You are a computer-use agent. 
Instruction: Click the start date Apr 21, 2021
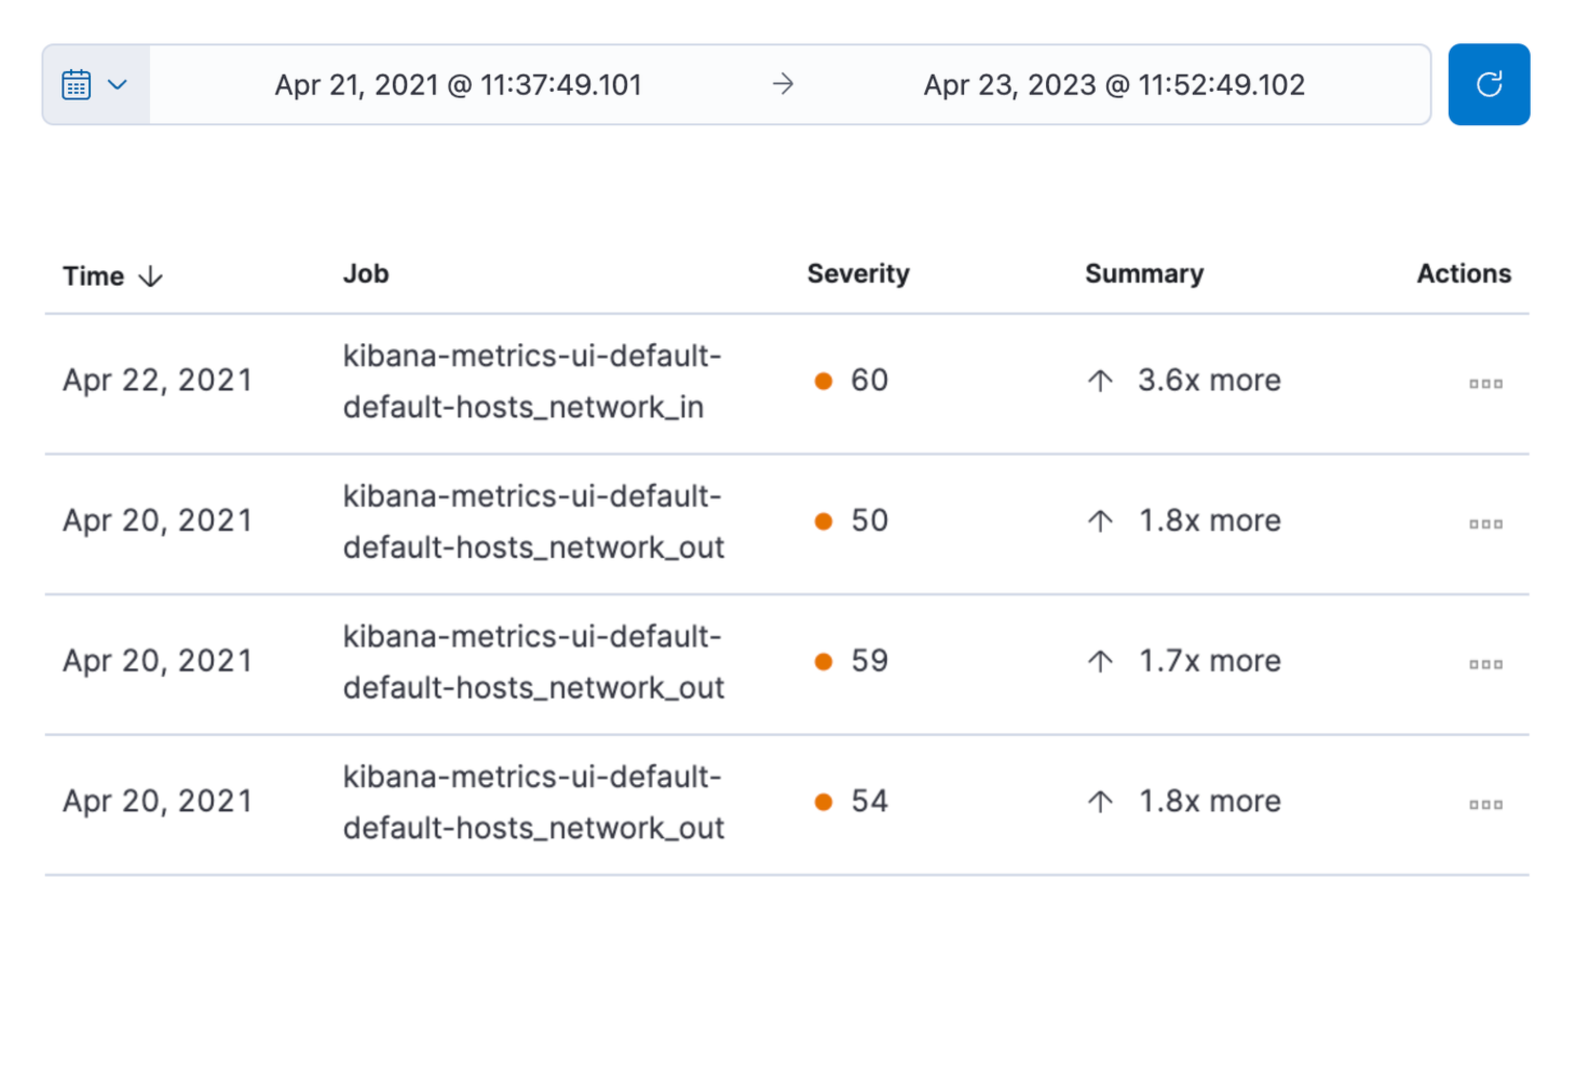[x=458, y=85]
